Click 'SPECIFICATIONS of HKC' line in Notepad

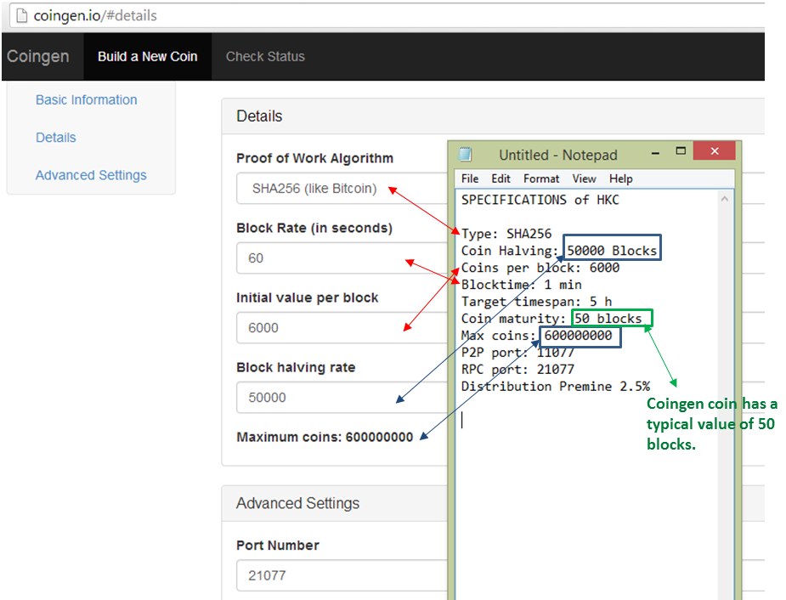[540, 200]
